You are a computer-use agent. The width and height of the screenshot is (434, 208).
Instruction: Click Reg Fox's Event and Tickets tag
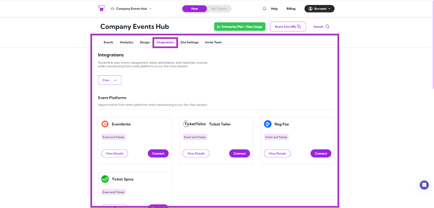point(276,137)
